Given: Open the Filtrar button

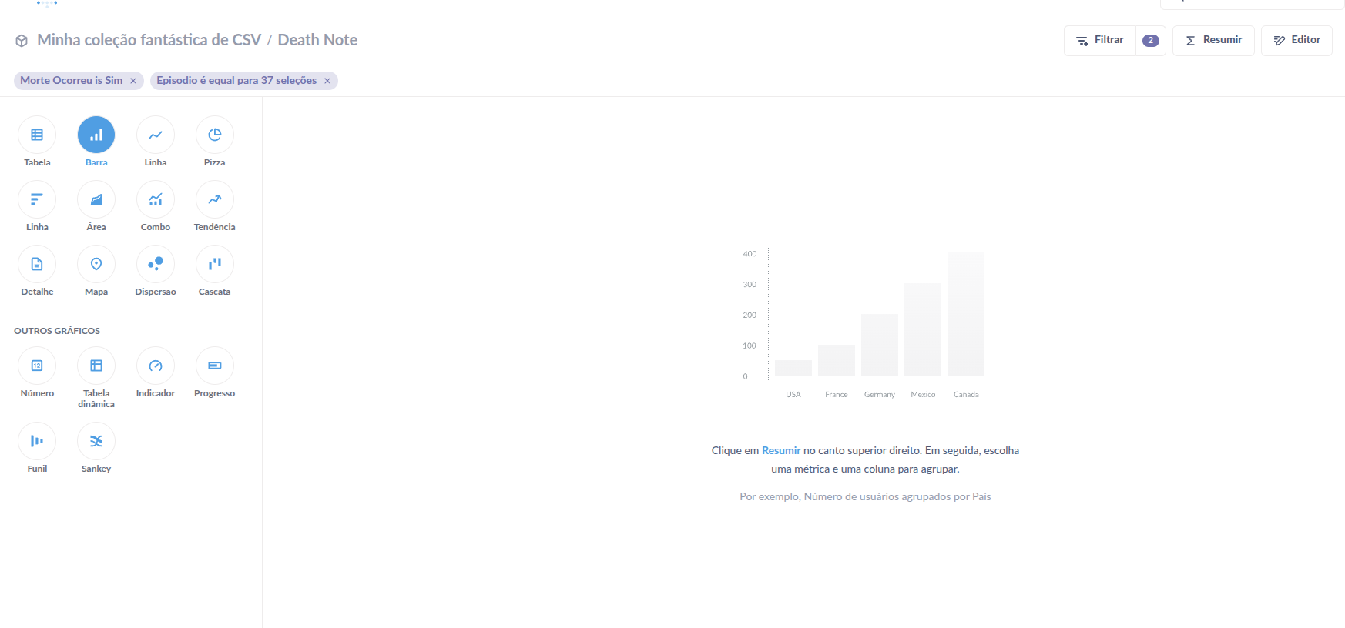Looking at the screenshot, I should pyautogui.click(x=1100, y=41).
